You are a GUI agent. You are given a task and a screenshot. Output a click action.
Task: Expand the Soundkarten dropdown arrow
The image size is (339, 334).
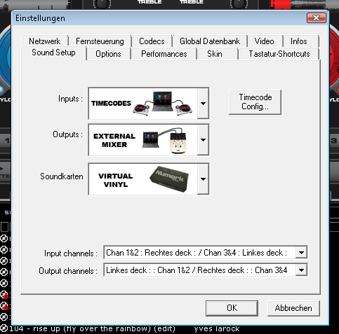[203, 179]
